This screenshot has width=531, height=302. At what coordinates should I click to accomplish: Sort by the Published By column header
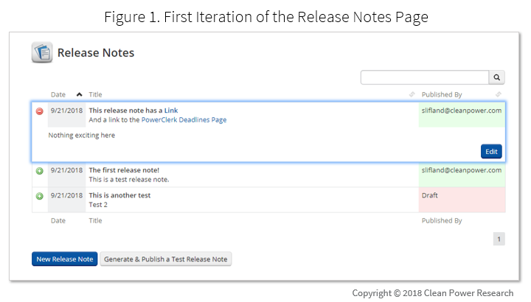tap(442, 94)
